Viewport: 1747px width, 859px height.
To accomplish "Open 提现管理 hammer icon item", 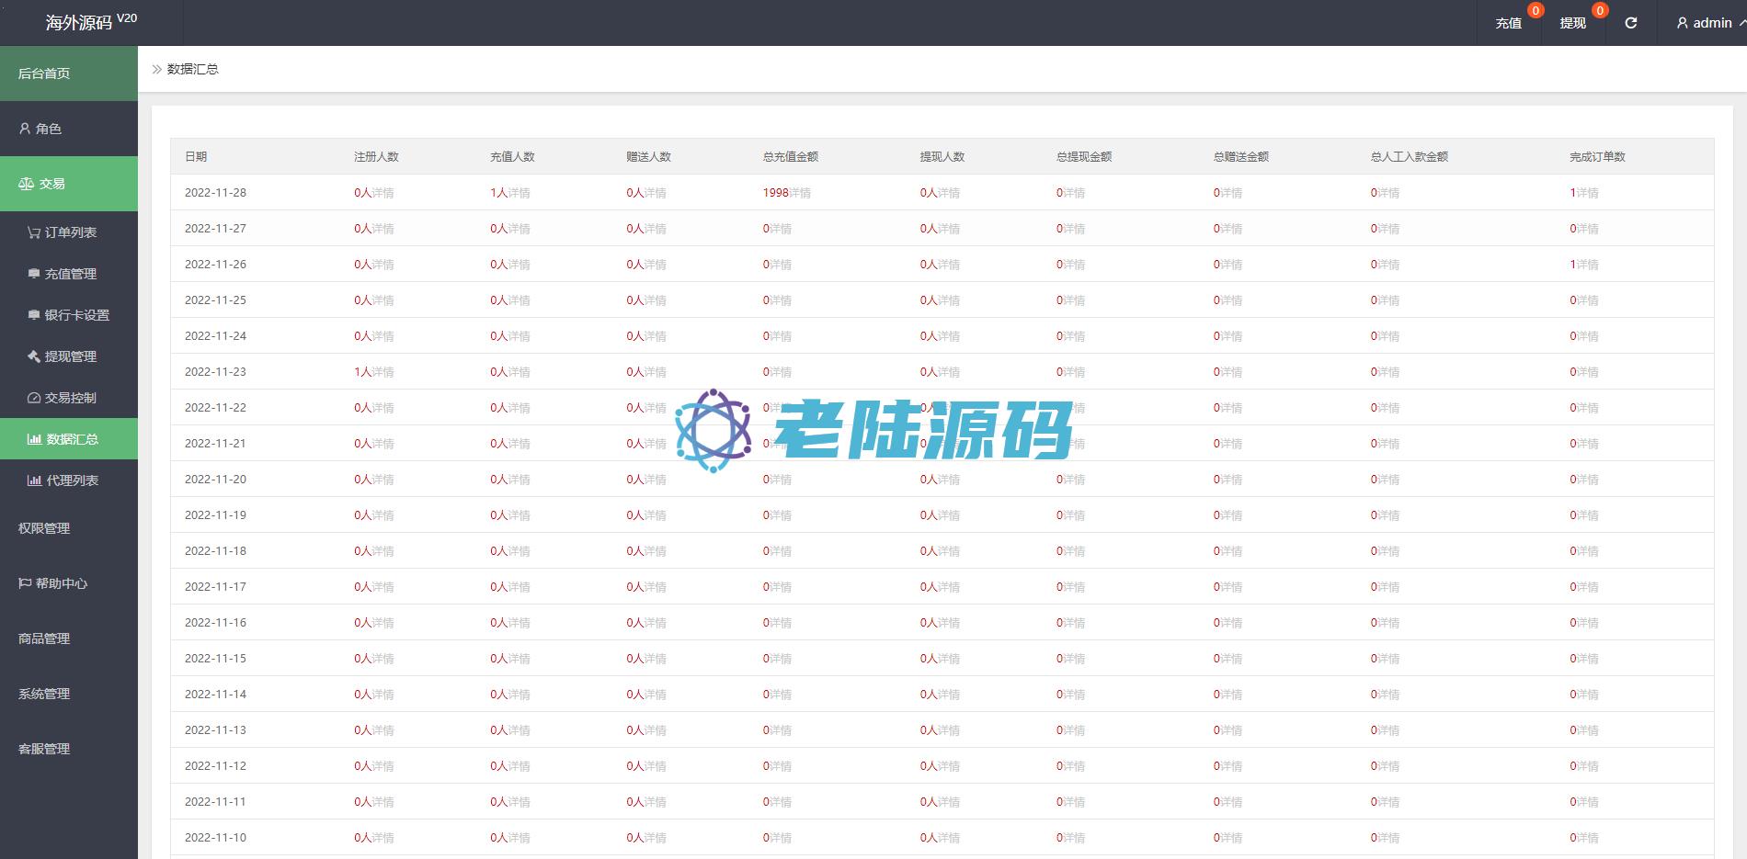I will (x=34, y=356).
